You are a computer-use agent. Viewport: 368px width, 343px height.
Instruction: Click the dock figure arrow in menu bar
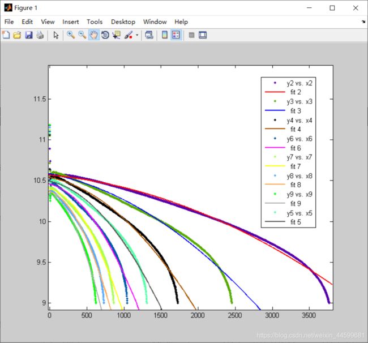[363, 22]
